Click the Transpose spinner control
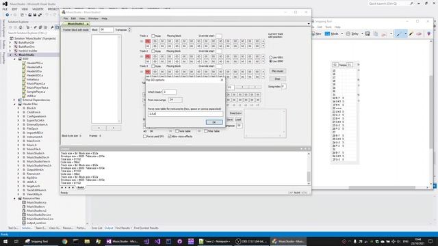438x246 pixels. (129, 30)
